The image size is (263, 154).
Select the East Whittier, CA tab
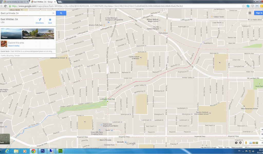tap(43, 2)
